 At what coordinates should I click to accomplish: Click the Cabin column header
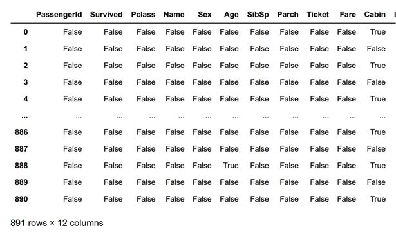(x=375, y=15)
